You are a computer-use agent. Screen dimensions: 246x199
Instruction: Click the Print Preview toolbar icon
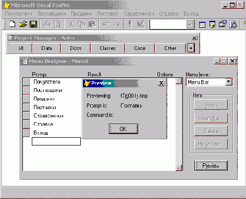click(57, 24)
